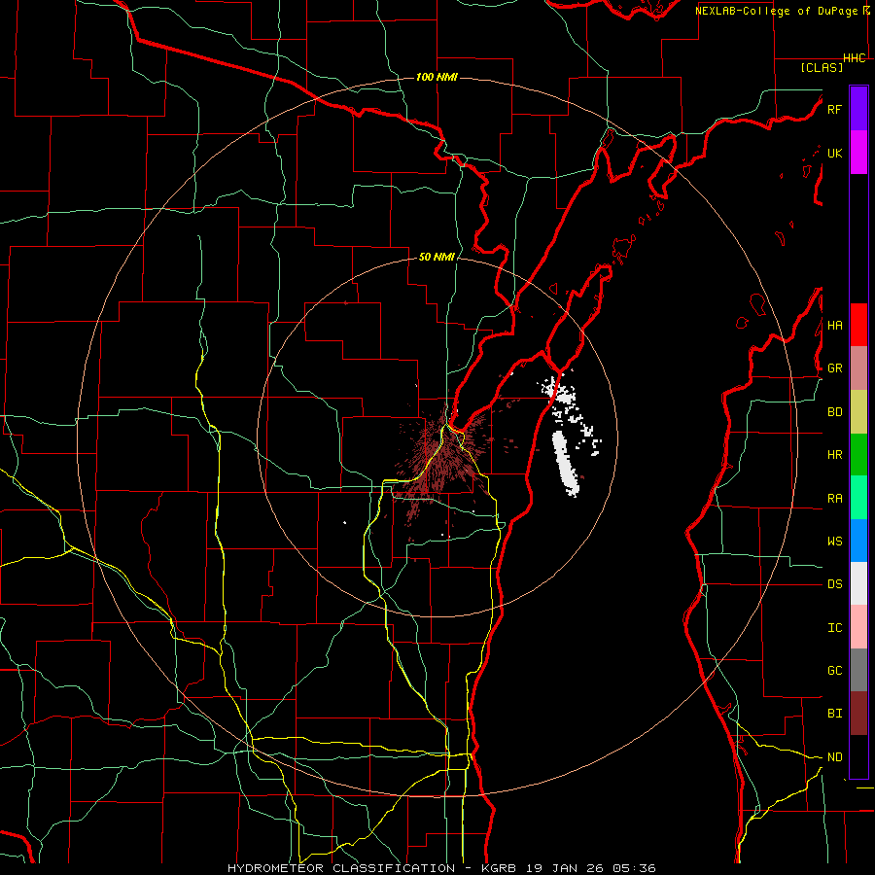Click the elongated white dry snow echo

(566, 463)
